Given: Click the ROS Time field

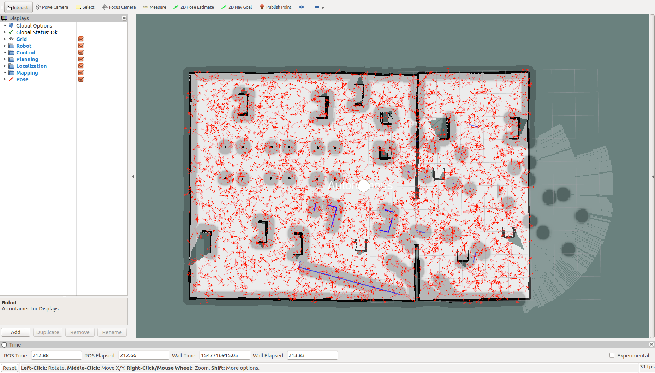Looking at the screenshot, I should tap(56, 355).
